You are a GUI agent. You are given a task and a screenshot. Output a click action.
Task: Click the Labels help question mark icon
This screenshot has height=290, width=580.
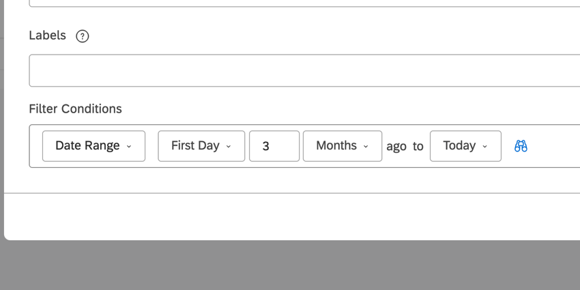(83, 36)
